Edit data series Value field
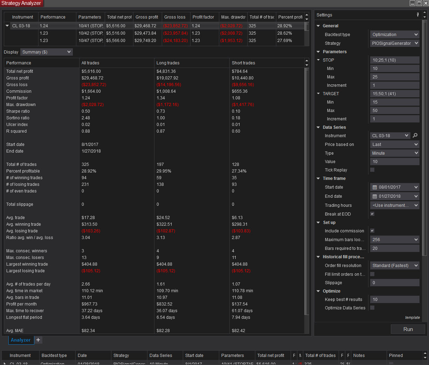Image resolution: width=429 pixels, height=365 pixels. point(395,162)
